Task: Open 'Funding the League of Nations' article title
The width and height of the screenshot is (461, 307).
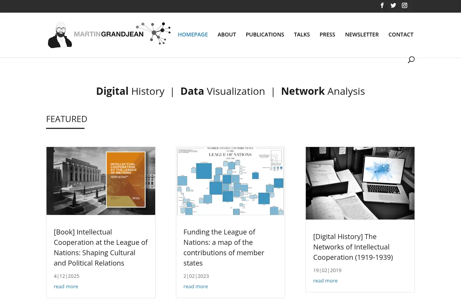Action: (x=224, y=248)
